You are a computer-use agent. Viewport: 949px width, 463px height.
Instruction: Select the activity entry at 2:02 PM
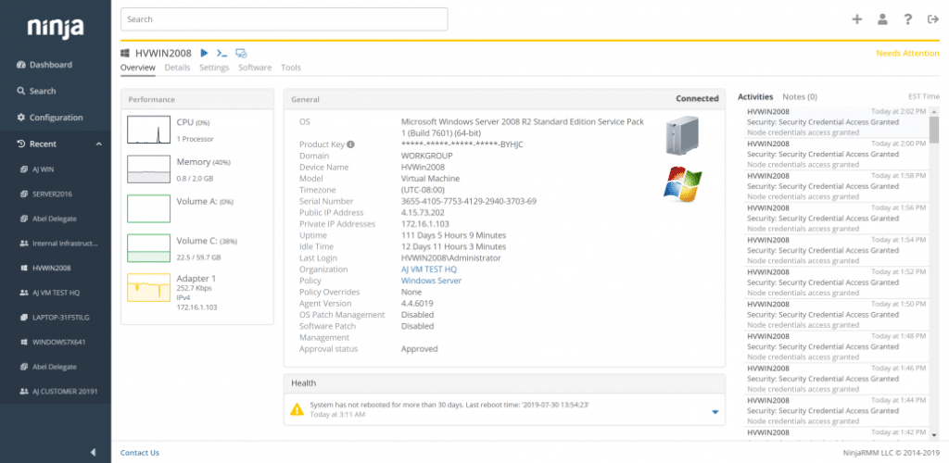tap(836, 122)
